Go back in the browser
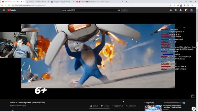198x111 pixels. tap(2, 6)
